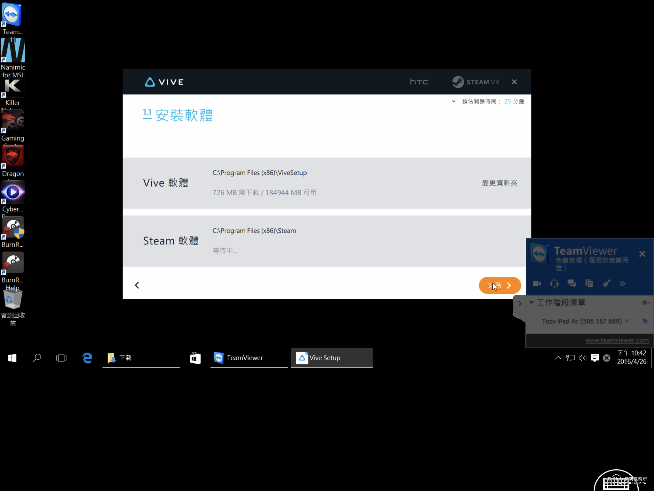The width and height of the screenshot is (654, 491).
Task: Open TeamViewer 11 desktop shortcut
Action: pyautogui.click(x=12, y=22)
